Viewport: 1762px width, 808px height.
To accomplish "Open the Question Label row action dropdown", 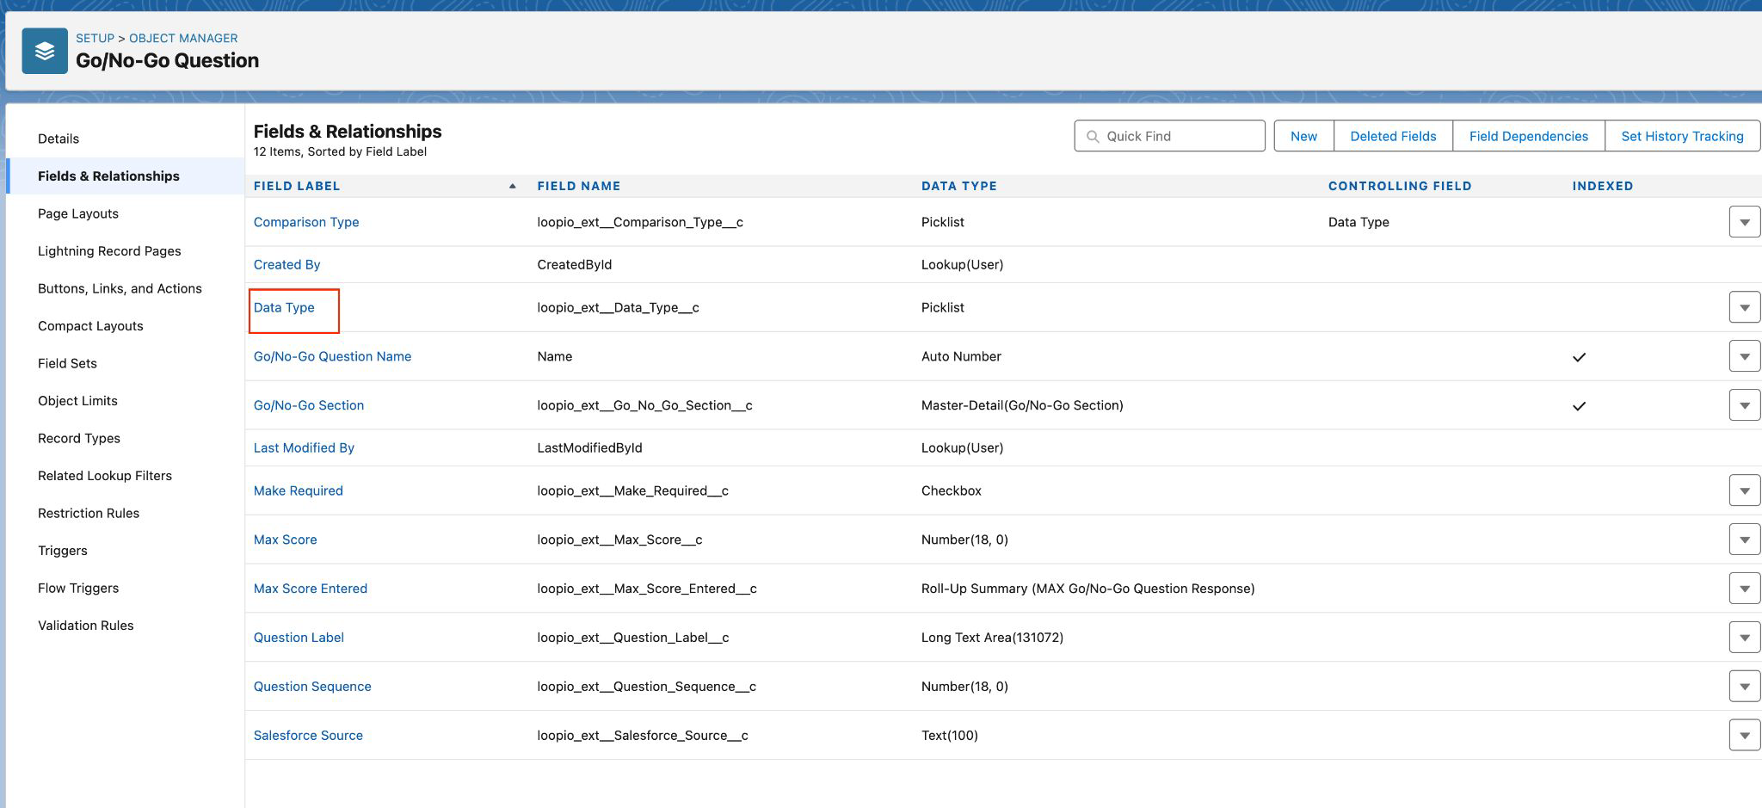I will tap(1744, 638).
